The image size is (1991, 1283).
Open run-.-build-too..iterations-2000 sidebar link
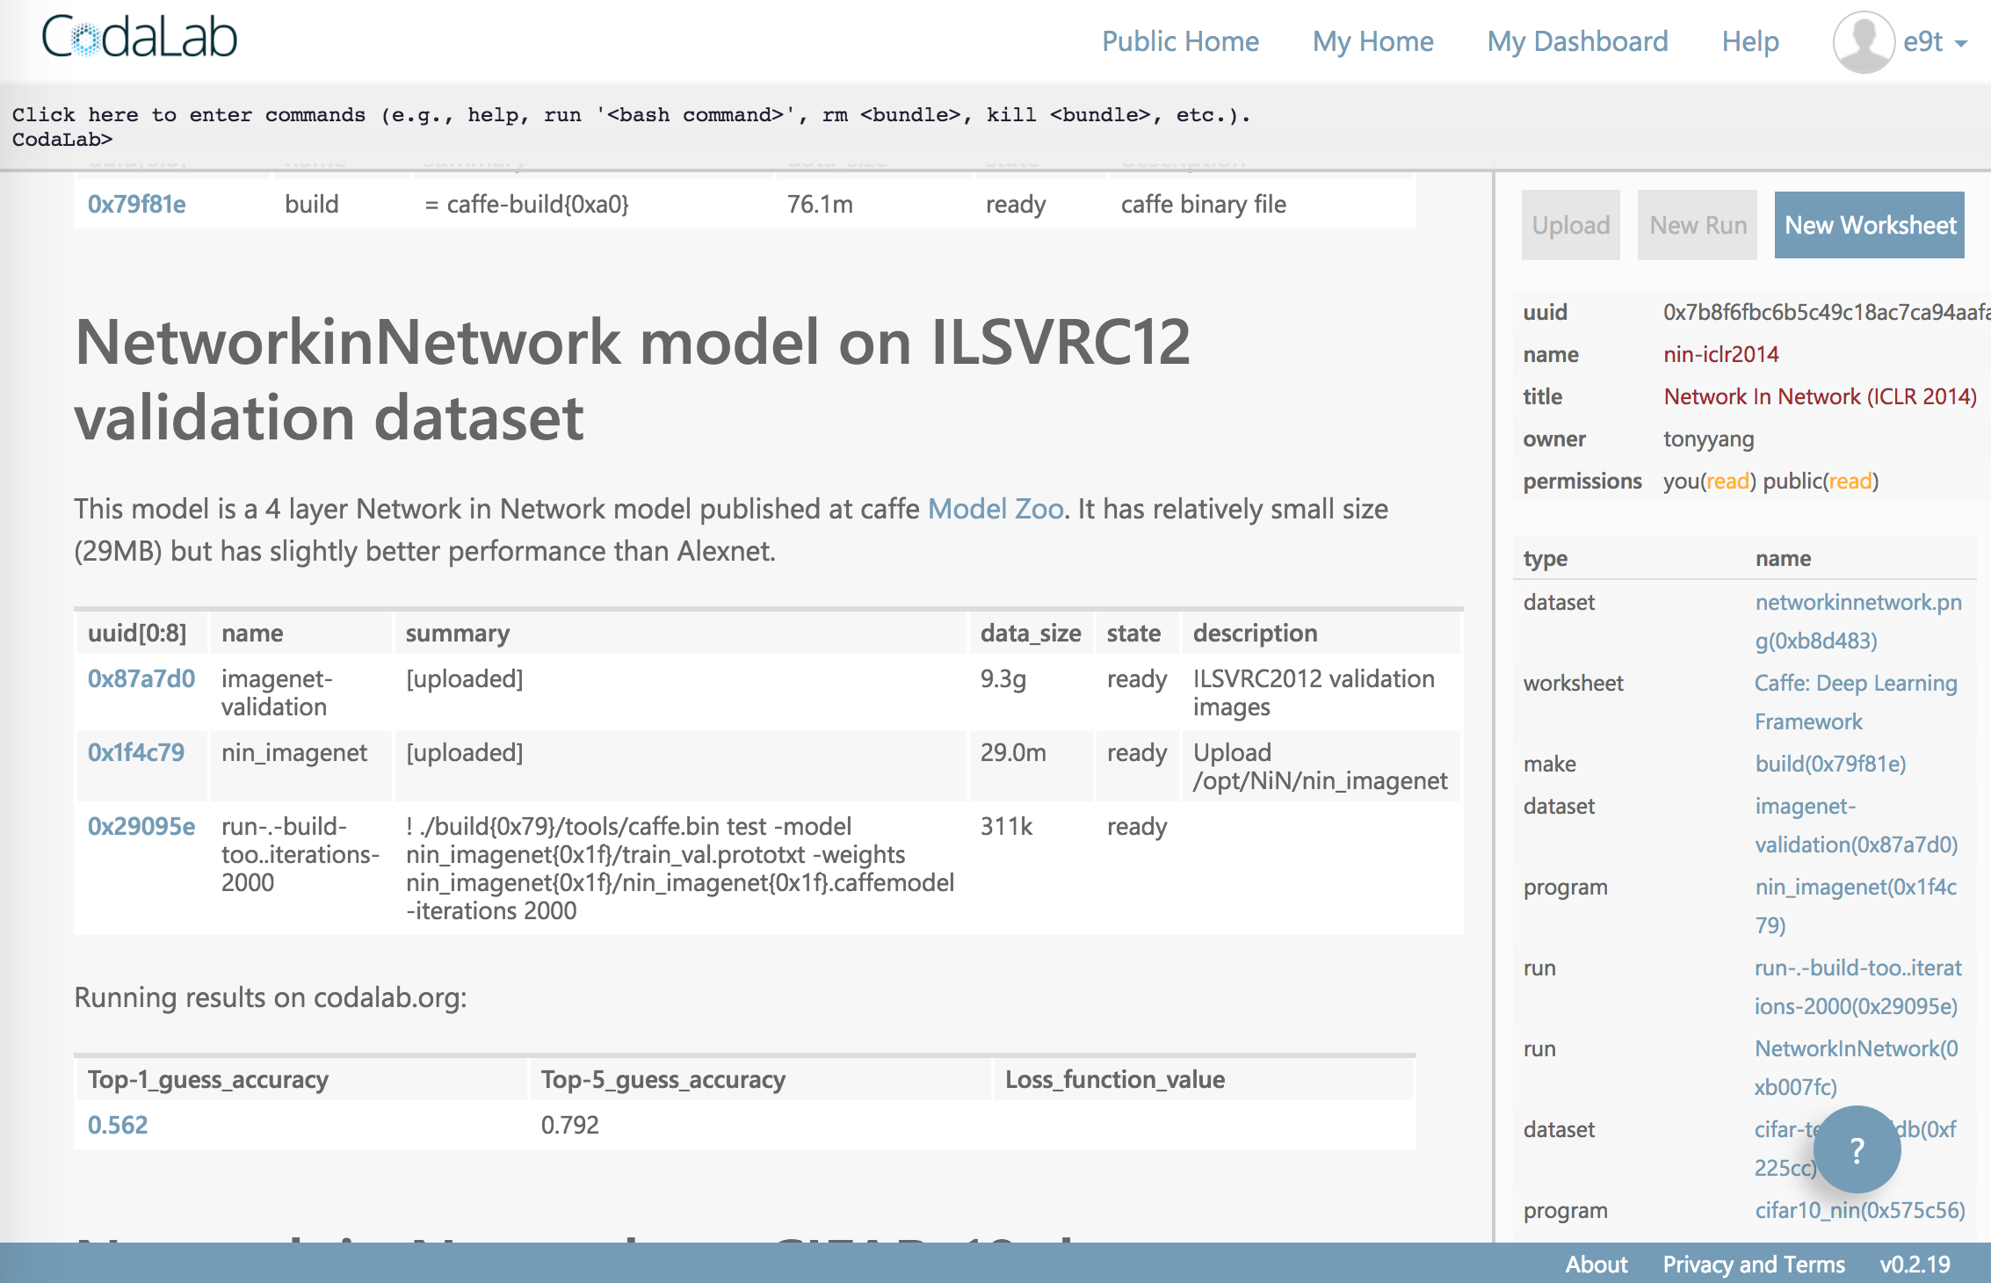pyautogui.click(x=1857, y=987)
